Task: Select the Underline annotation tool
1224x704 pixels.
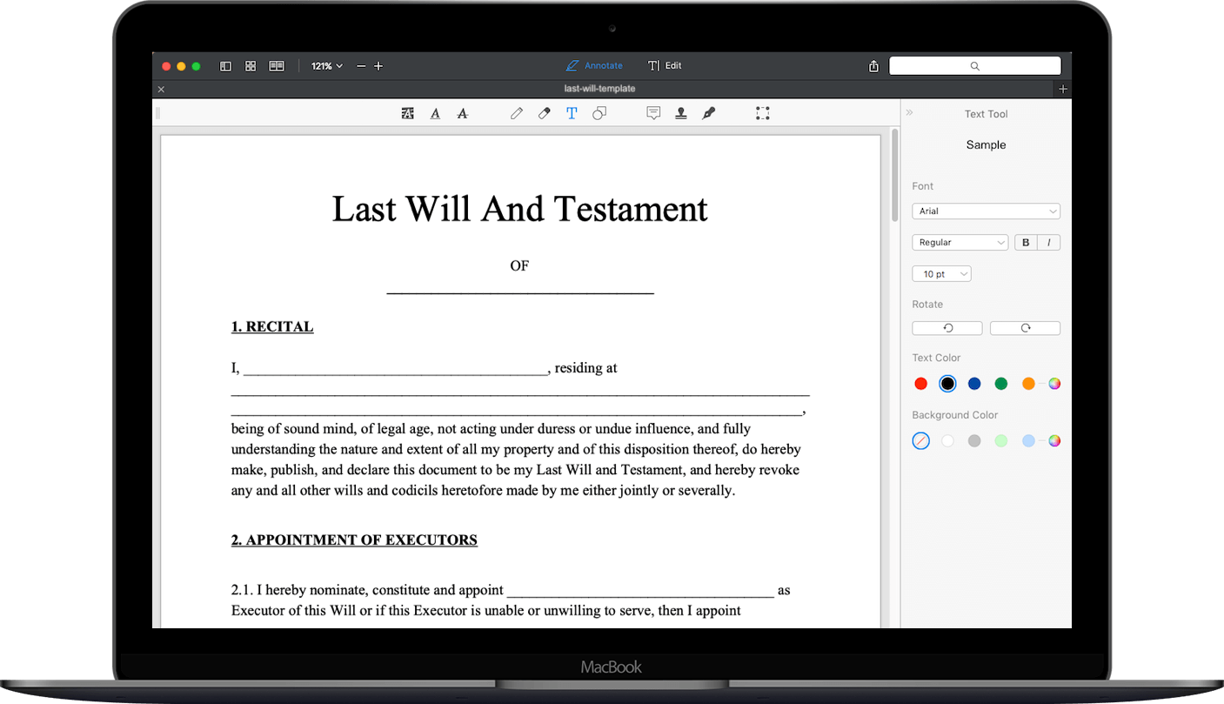Action: click(435, 113)
